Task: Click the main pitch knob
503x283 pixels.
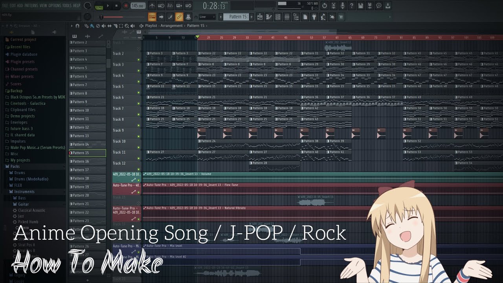Action: tap(87, 17)
